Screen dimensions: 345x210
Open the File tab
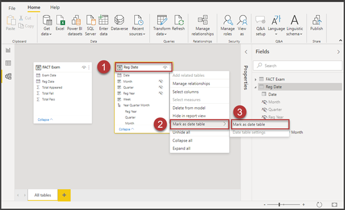click(12, 9)
